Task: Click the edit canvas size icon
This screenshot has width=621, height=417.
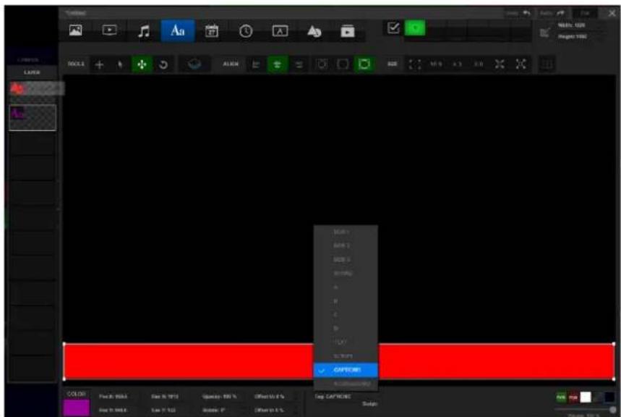Action: [x=545, y=32]
